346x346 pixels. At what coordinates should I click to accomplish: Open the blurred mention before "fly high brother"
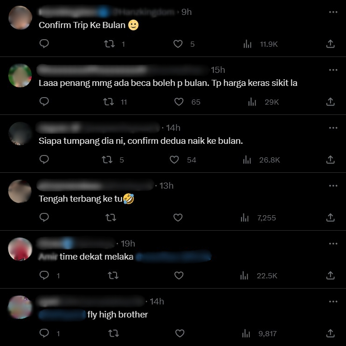[62, 315]
